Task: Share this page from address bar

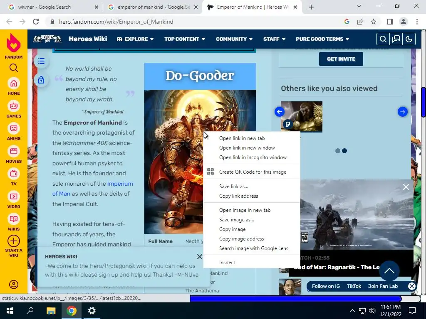Action: [x=361, y=22]
